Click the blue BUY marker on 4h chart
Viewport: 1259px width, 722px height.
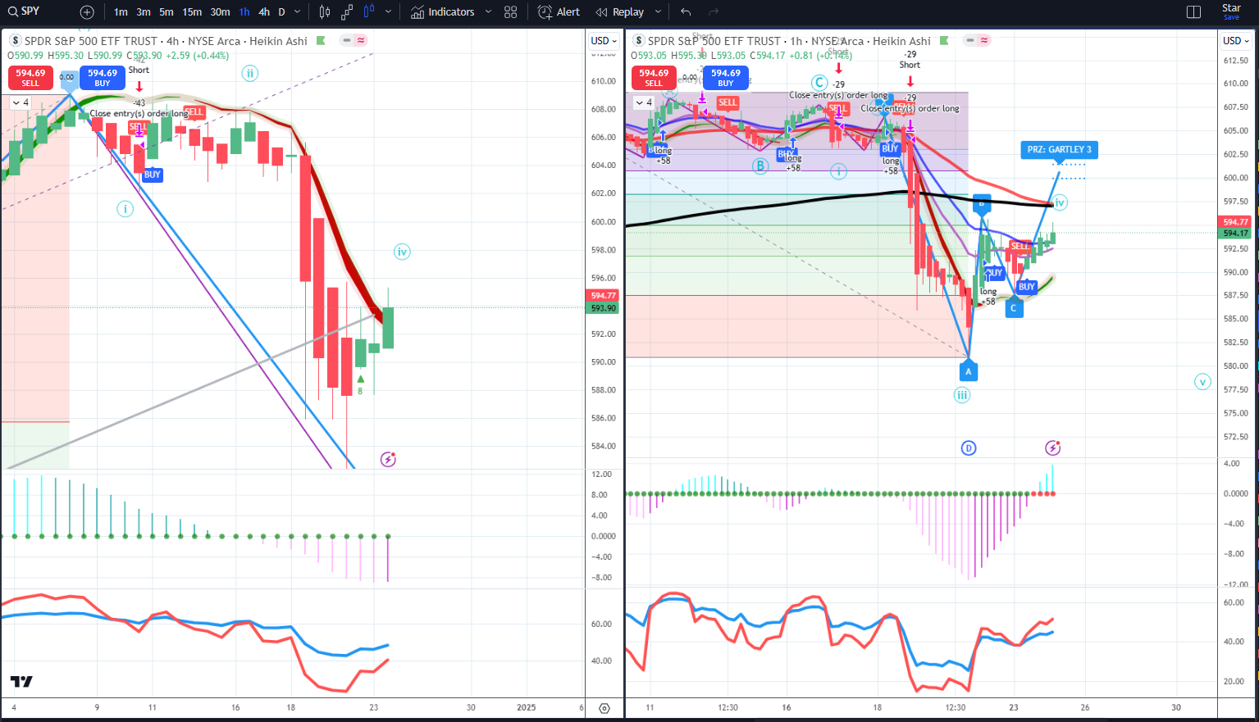[153, 175]
